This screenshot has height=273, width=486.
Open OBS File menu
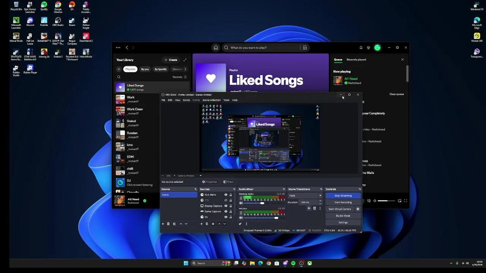tap(163, 100)
